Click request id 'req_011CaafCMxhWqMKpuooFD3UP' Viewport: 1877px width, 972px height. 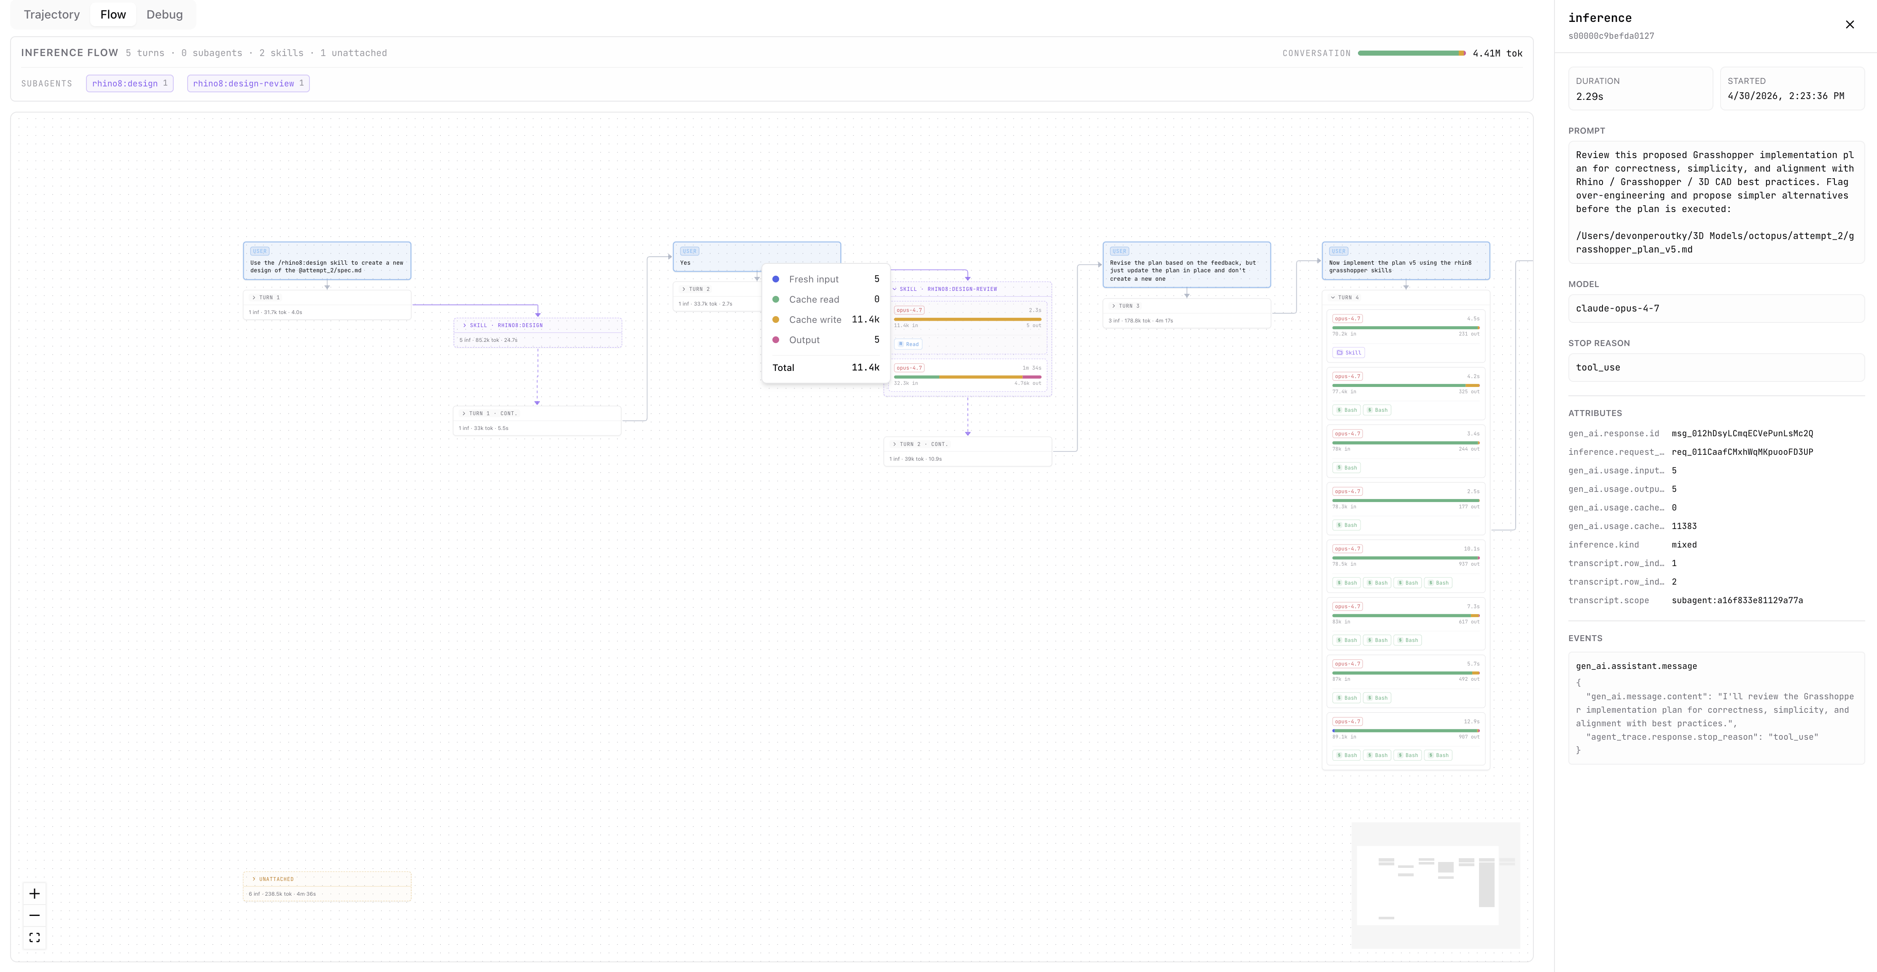point(1742,452)
